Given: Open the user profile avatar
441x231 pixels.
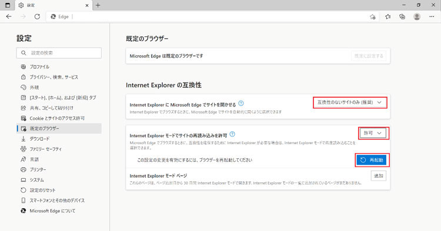Looking at the screenshot, I should coord(417,16).
